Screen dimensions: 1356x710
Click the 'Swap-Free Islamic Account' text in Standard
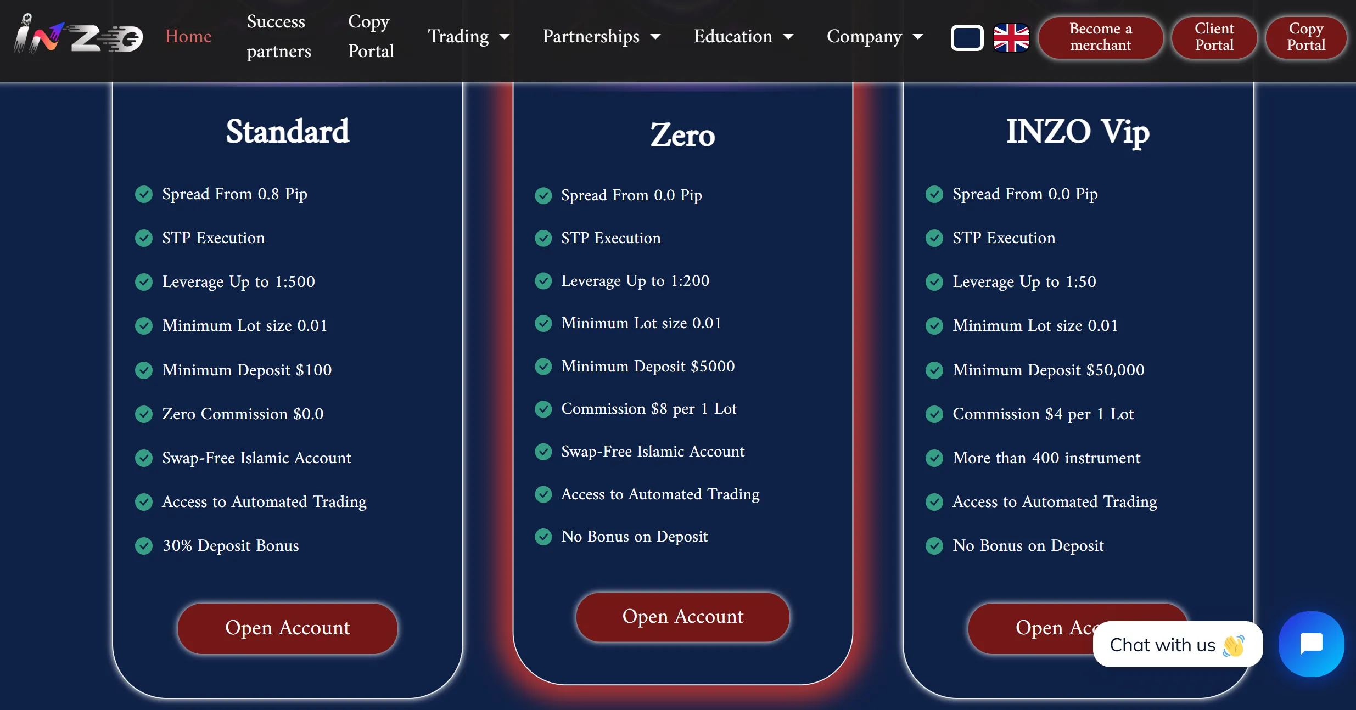click(x=256, y=458)
